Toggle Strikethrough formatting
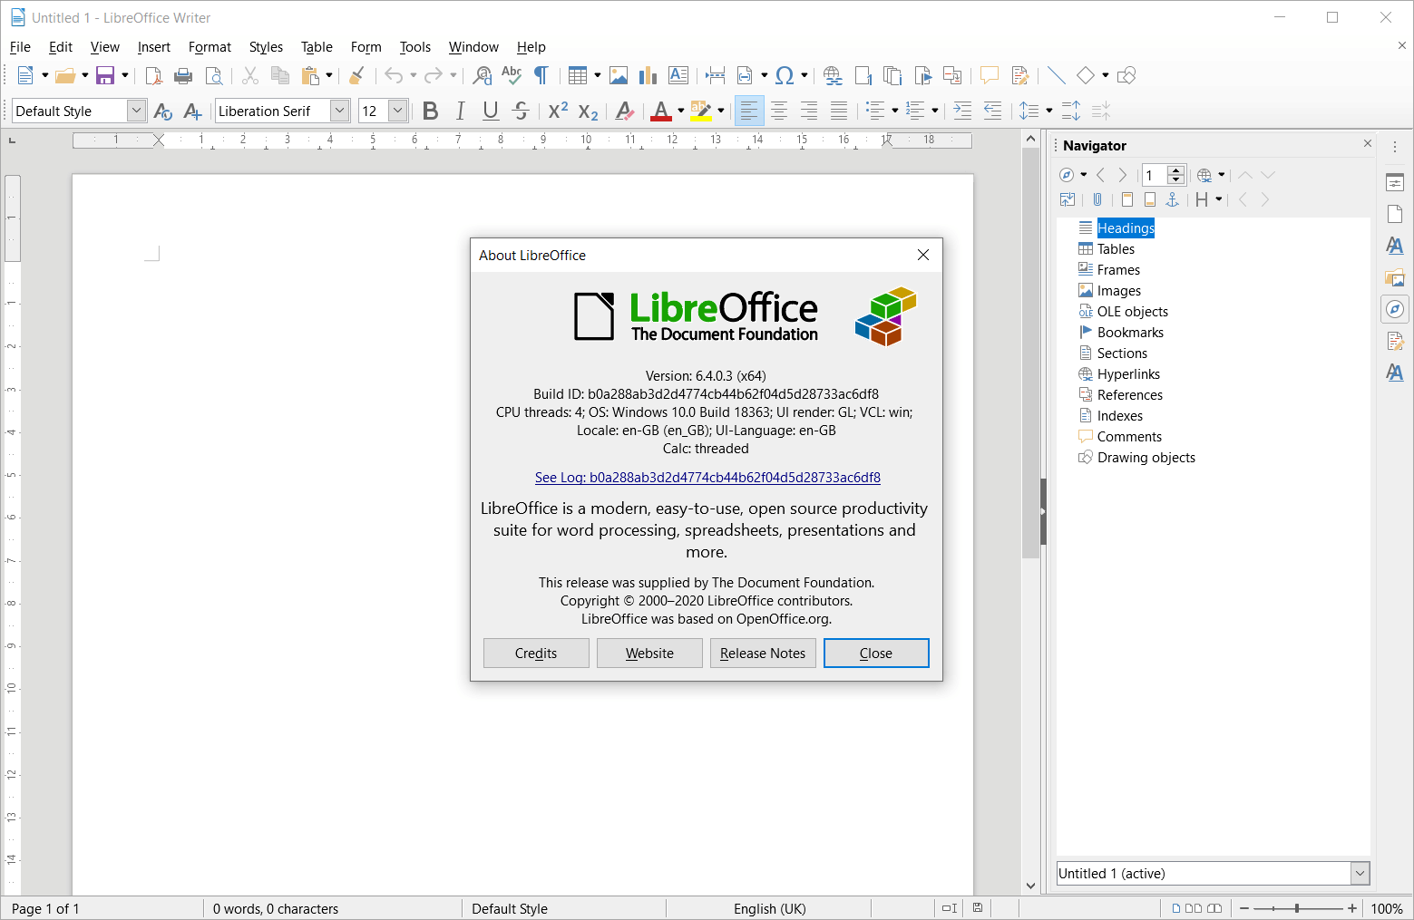 point(521,111)
